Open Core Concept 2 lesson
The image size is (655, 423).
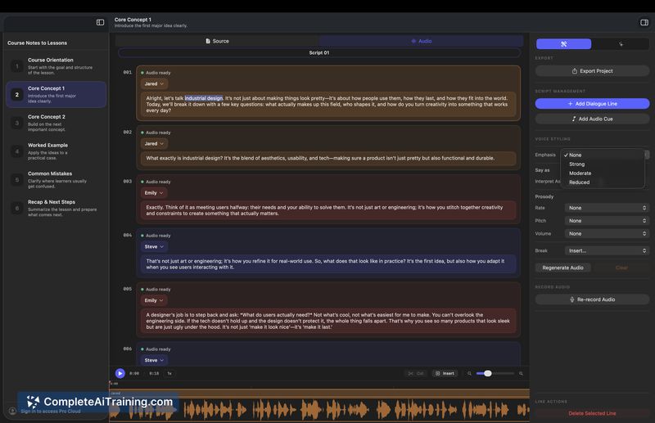[x=56, y=123]
